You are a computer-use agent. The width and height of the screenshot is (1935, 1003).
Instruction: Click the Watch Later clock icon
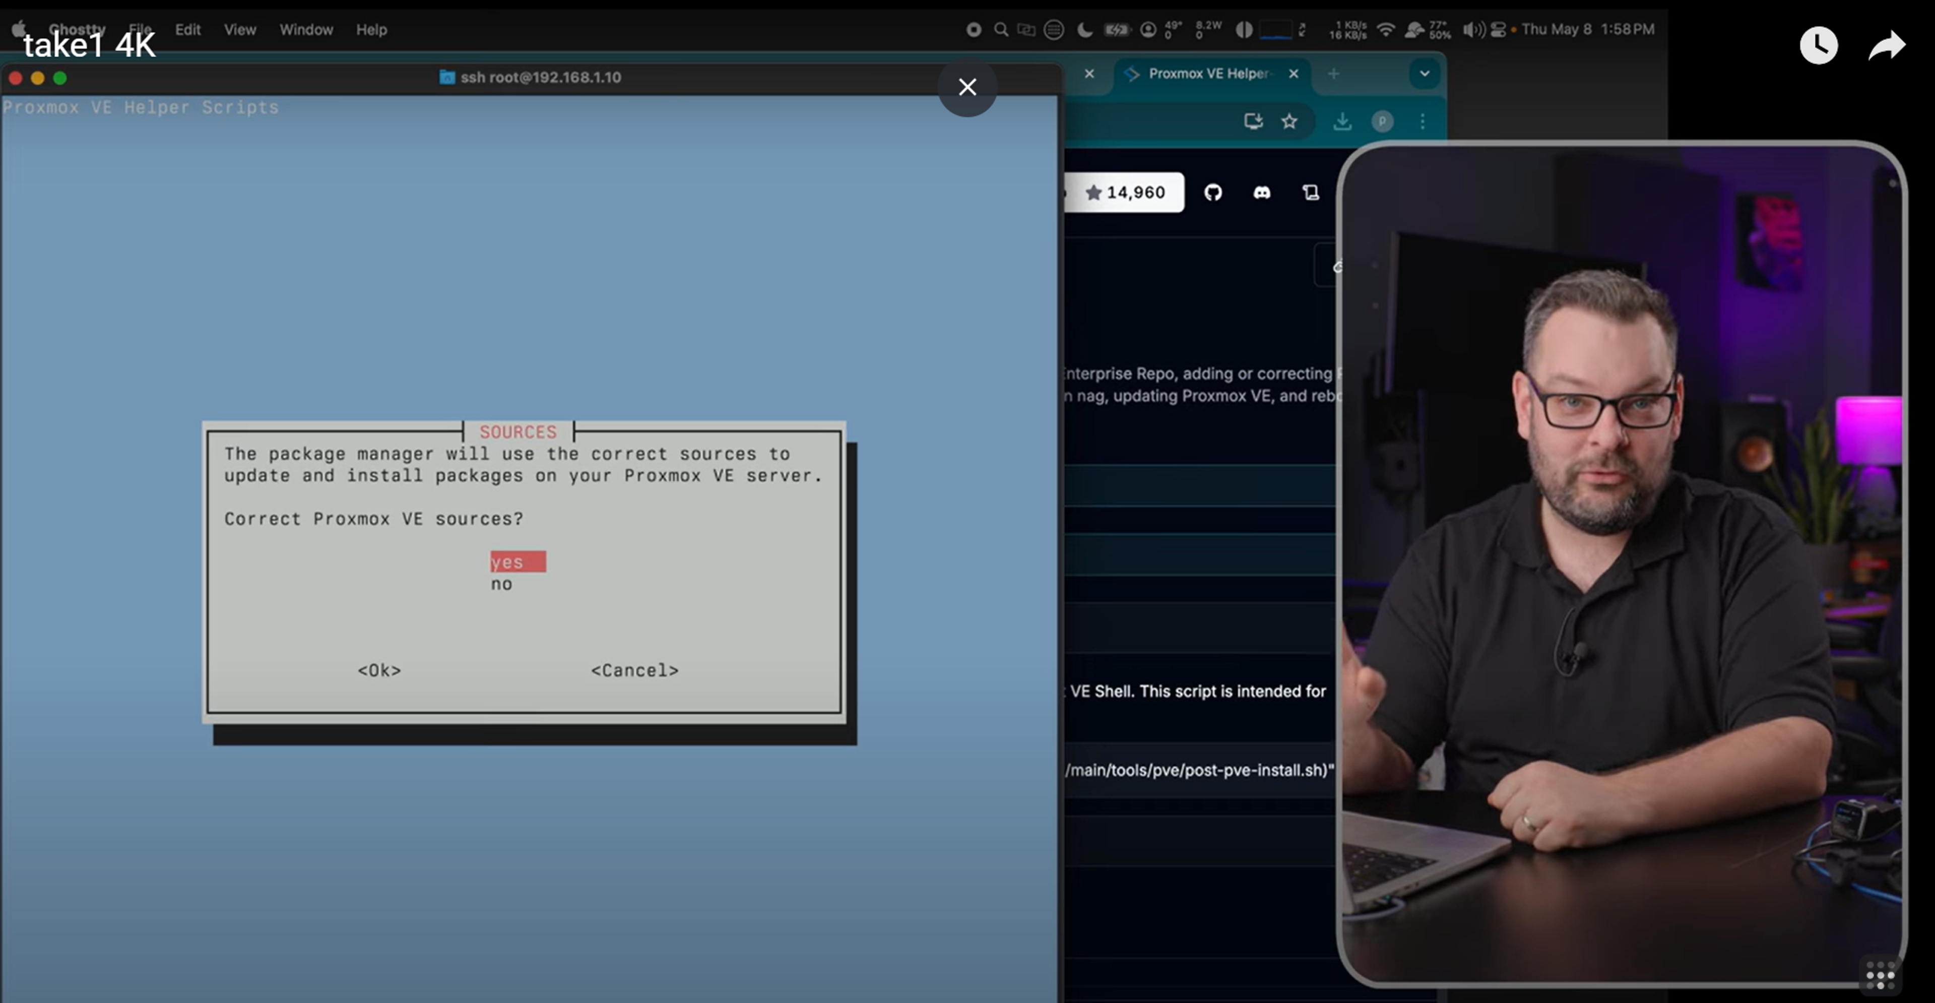[1818, 46]
